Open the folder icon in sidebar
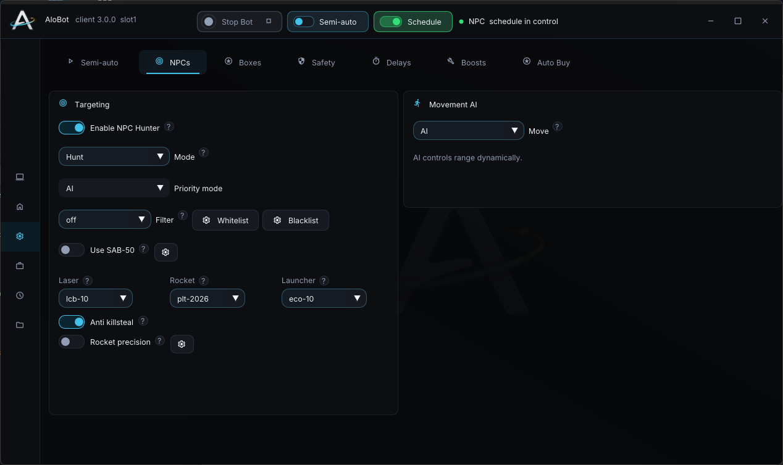This screenshot has width=783, height=465. point(20,325)
